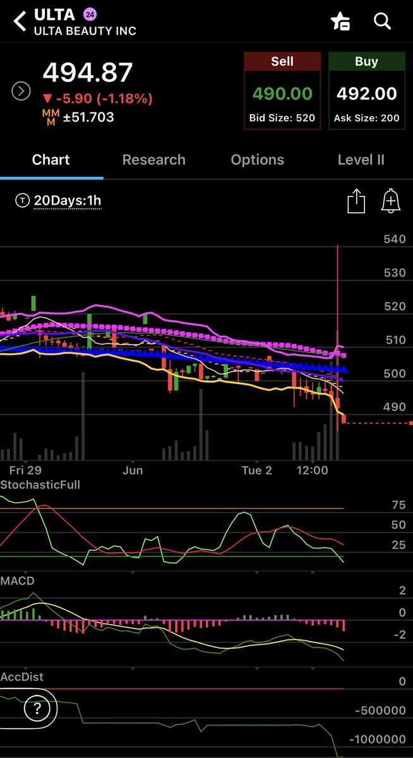
Task: Change the 20Days:1h chart timeframe
Action: click(x=58, y=201)
